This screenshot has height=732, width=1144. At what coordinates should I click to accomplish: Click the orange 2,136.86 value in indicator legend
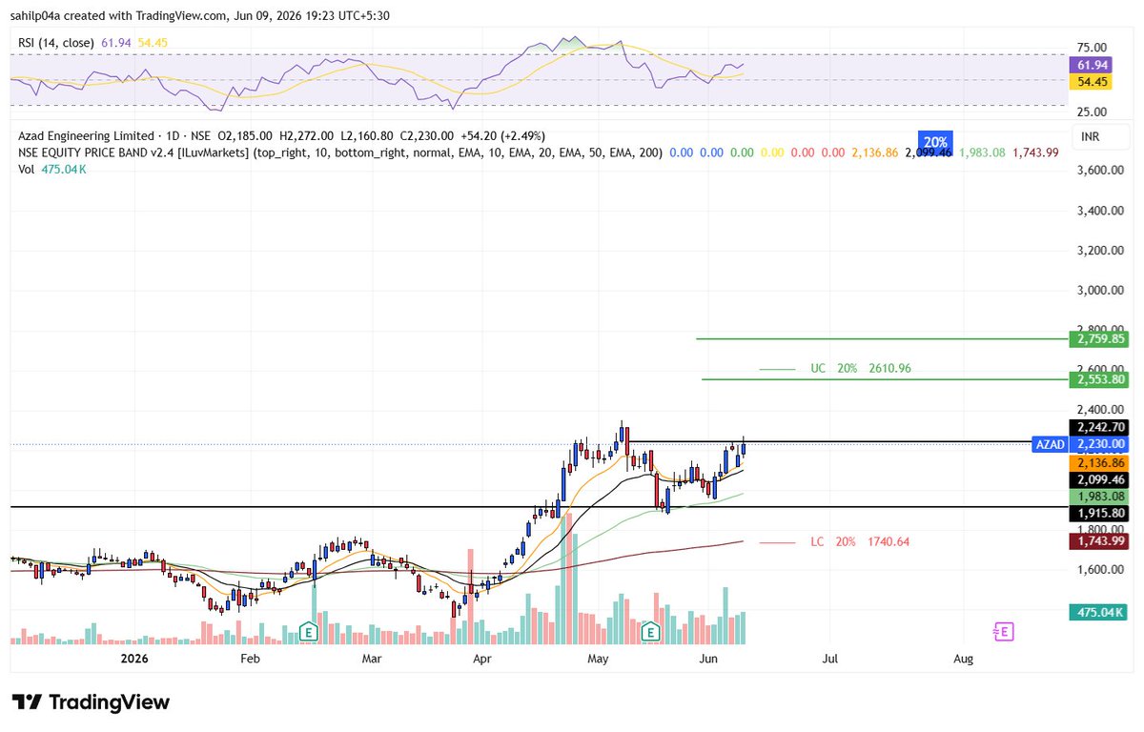pos(877,152)
